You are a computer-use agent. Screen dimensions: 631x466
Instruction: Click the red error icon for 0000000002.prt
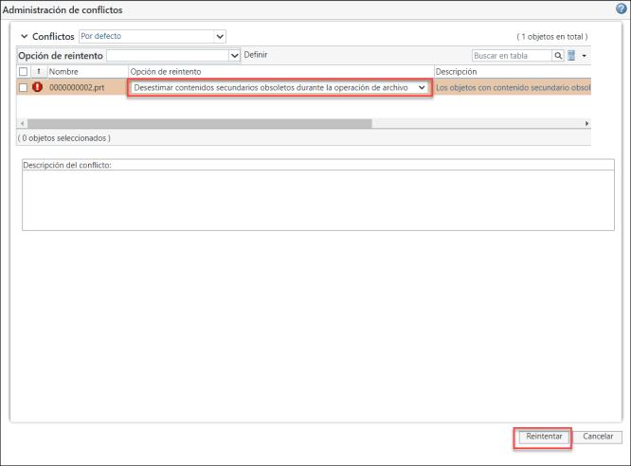[38, 87]
